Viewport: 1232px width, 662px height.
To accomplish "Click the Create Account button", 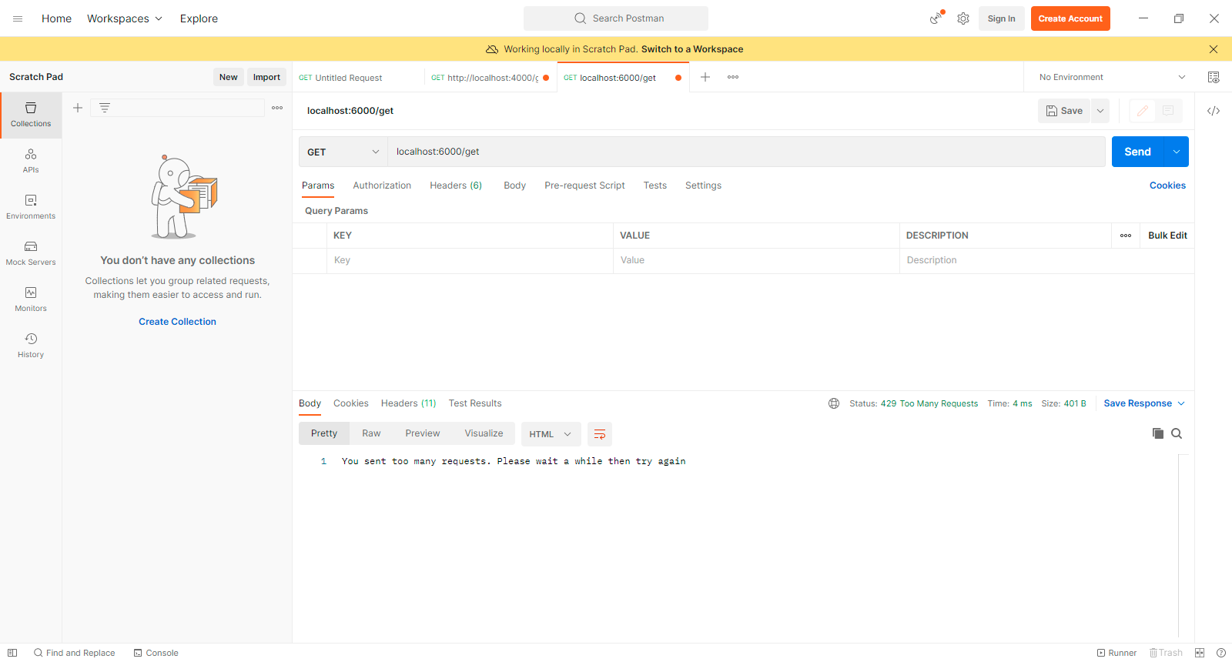I will 1070,18.
